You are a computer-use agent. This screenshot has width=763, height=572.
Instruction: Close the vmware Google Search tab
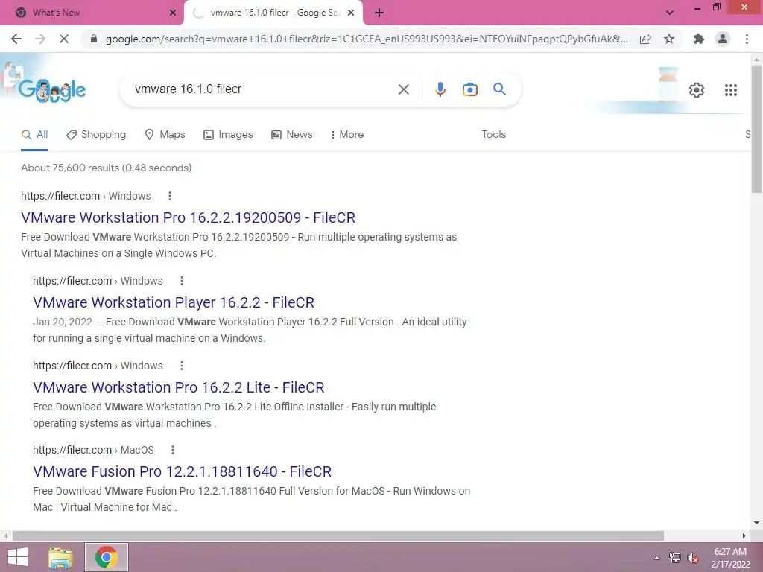(x=351, y=13)
